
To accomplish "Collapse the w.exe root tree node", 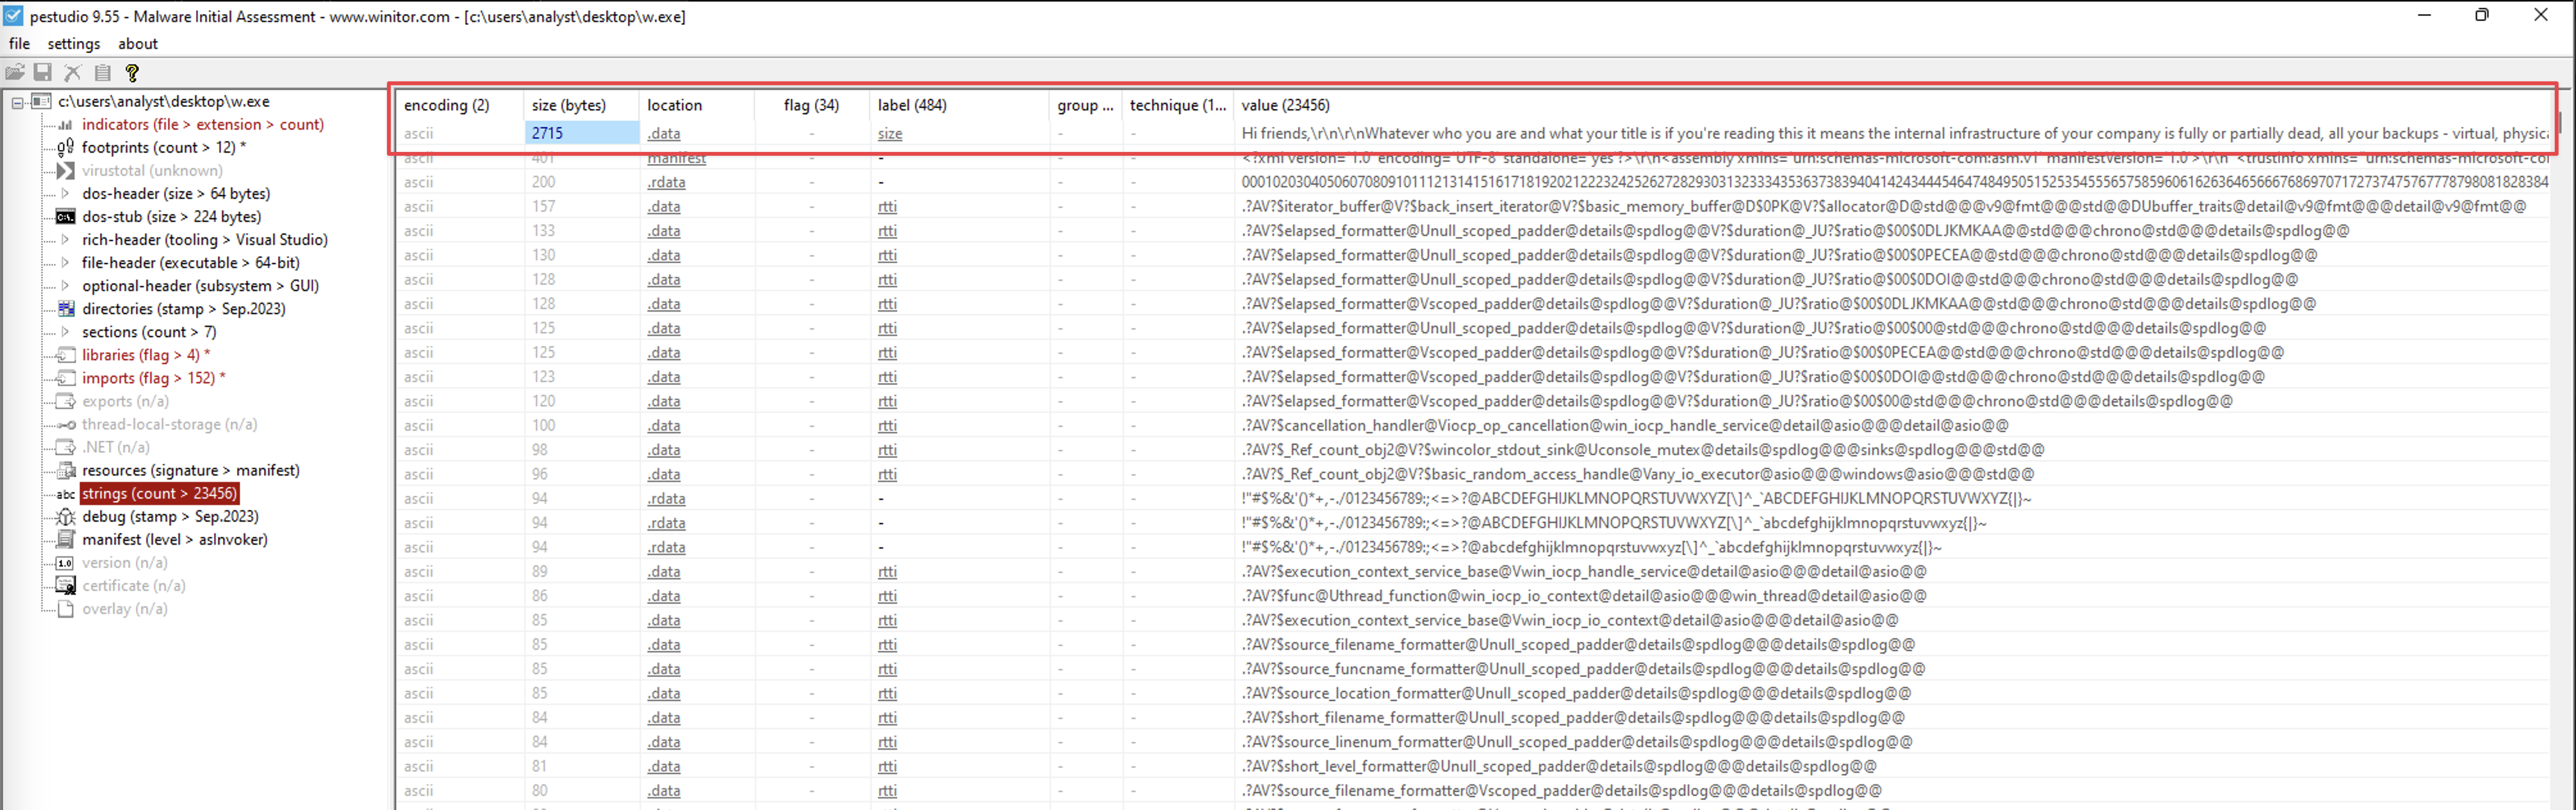I will pos(17,101).
